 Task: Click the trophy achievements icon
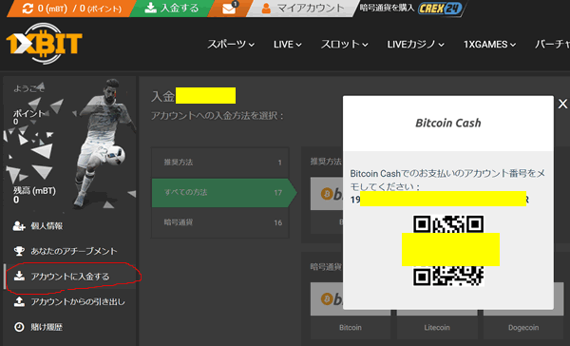coord(19,251)
